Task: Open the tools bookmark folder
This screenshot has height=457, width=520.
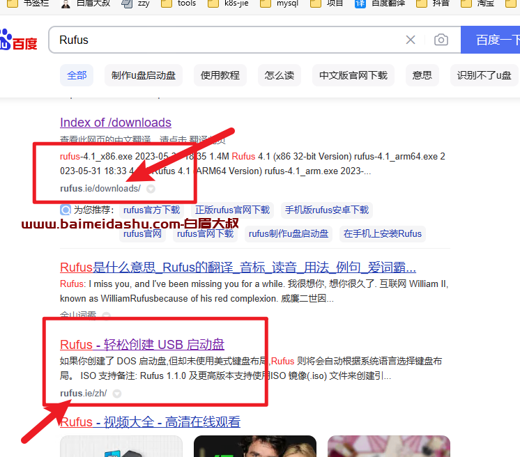Action: tap(178, 3)
